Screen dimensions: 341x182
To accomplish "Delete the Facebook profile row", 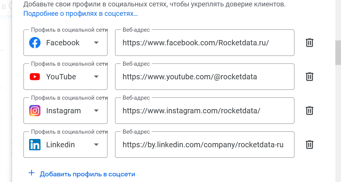I will [309, 43].
